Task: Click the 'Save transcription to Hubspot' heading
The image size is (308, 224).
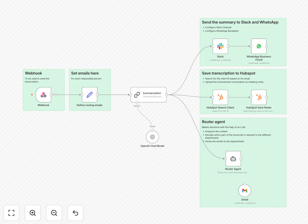Action: click(229, 73)
